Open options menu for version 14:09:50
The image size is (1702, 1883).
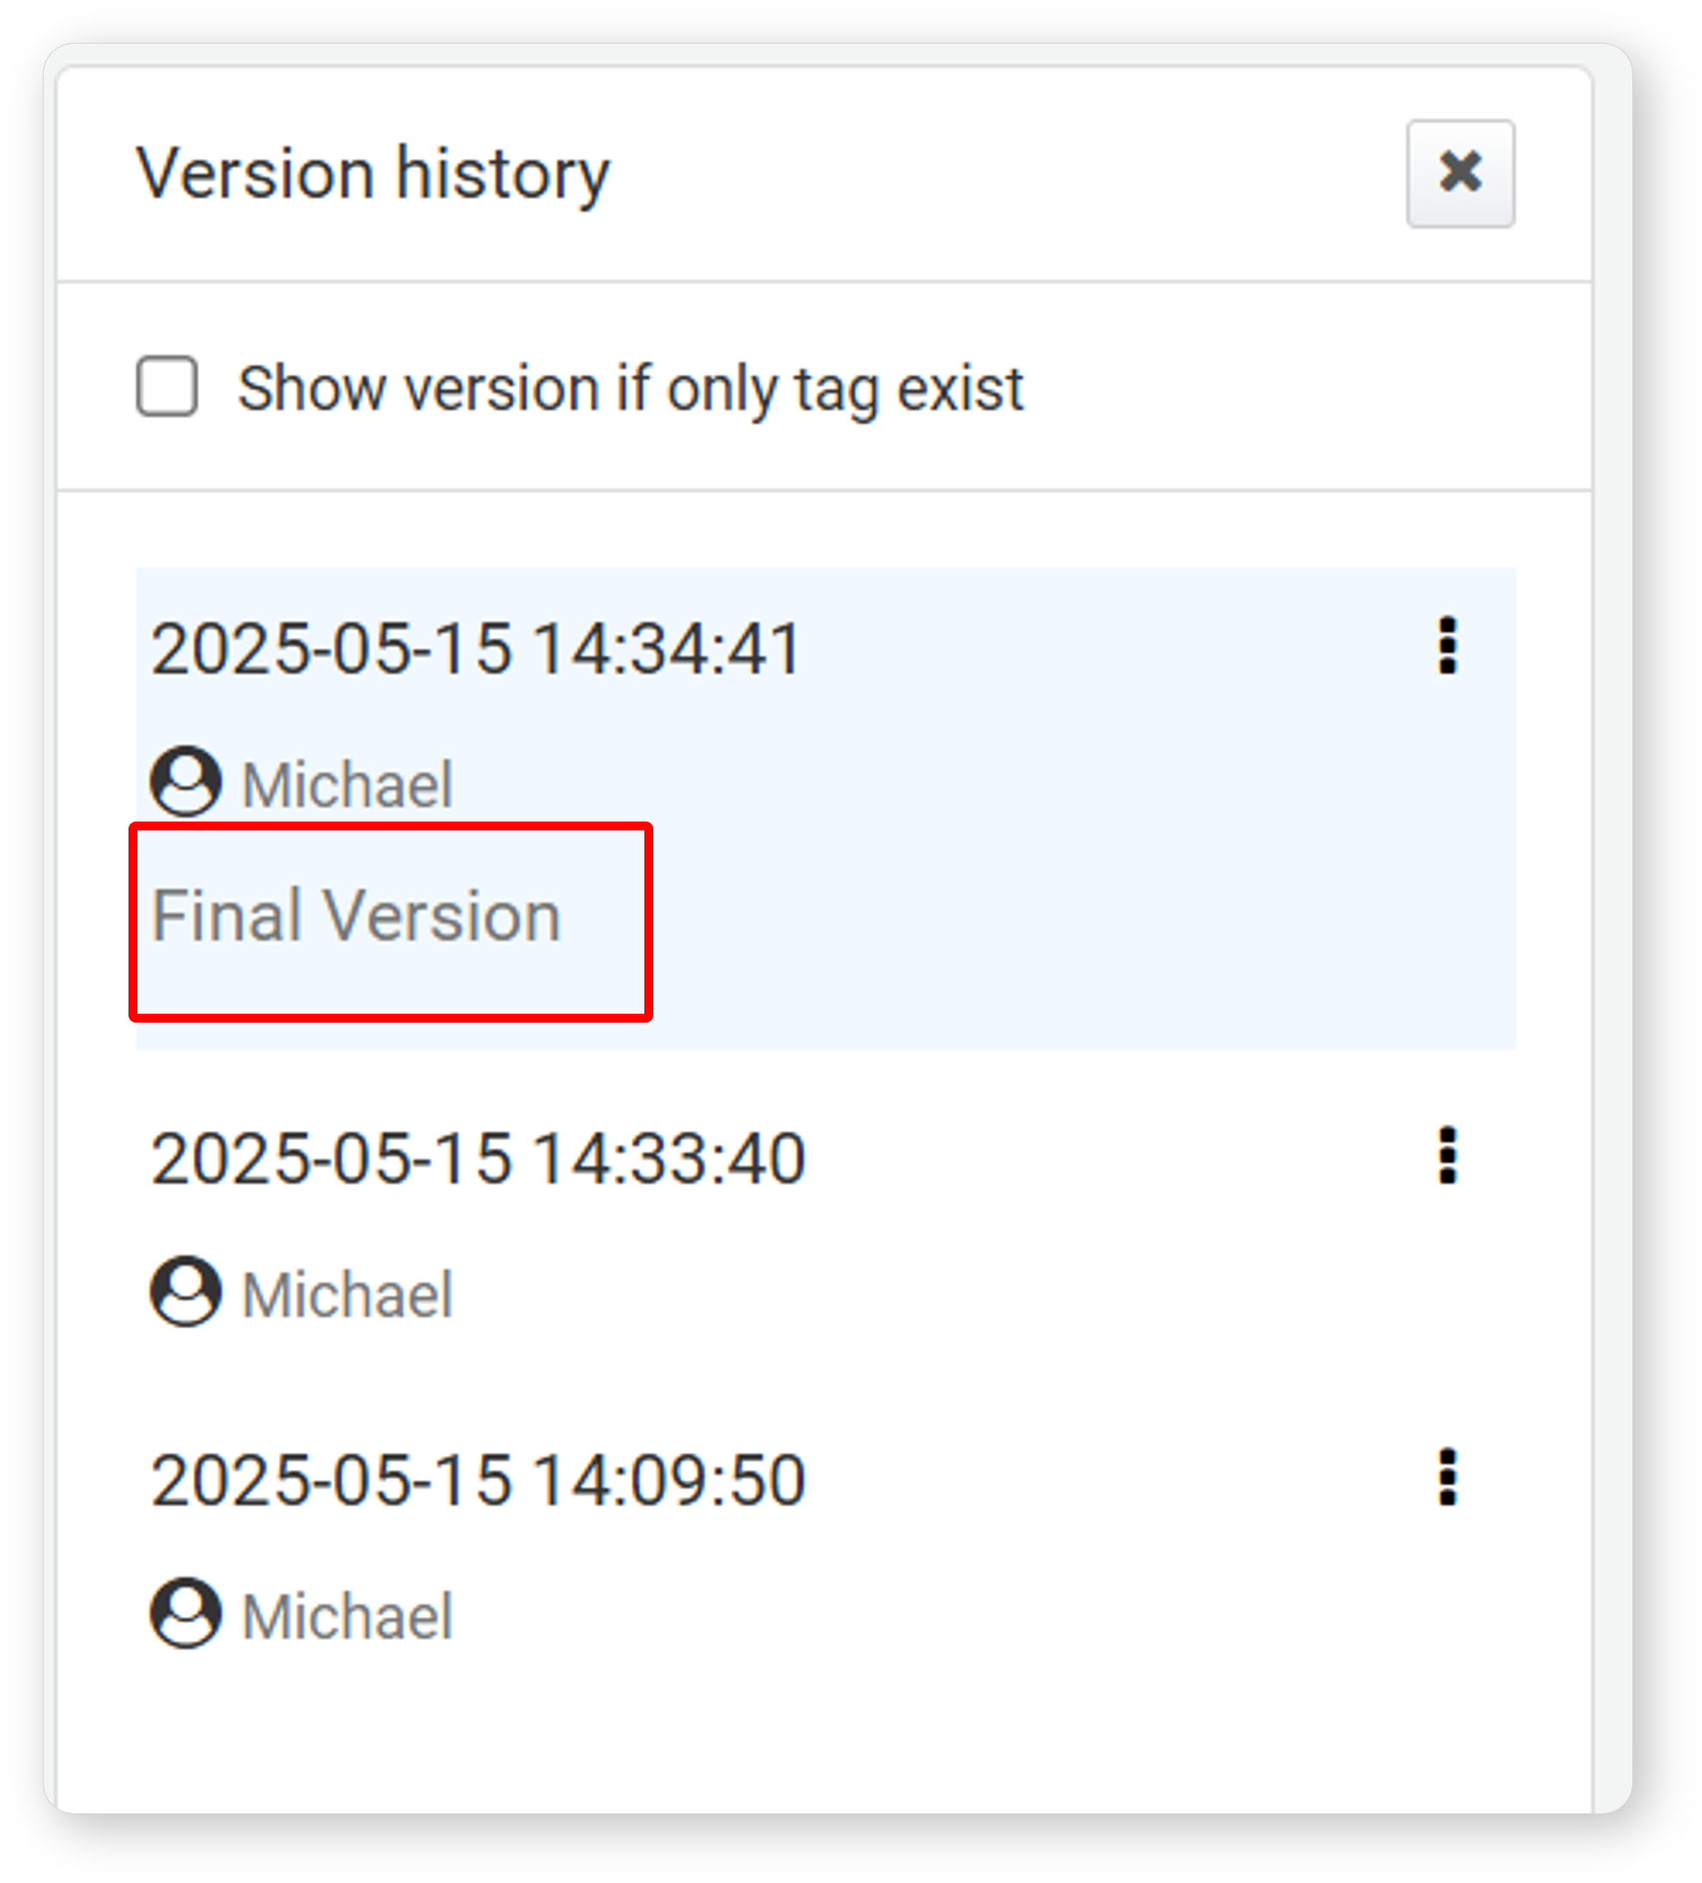pos(1447,1478)
